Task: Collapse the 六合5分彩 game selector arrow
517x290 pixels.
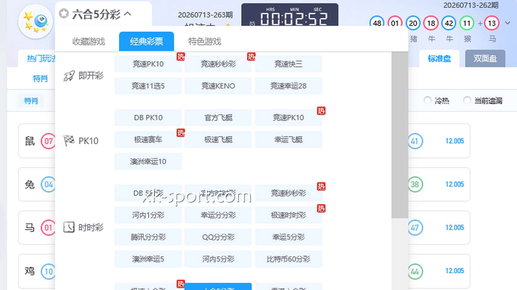Action: 128,14
